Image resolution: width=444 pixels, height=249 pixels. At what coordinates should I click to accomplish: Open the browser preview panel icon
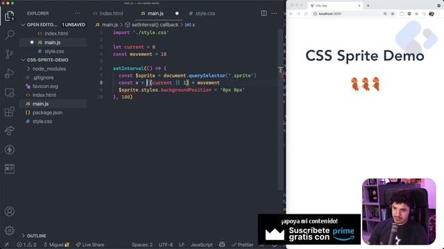pyautogui.click(x=9, y=169)
